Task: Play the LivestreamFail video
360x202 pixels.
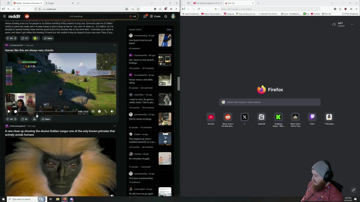Action: coord(9,111)
